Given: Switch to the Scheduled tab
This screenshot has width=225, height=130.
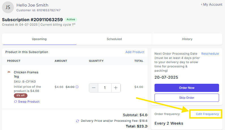Looking at the screenshot, I should (114, 39).
